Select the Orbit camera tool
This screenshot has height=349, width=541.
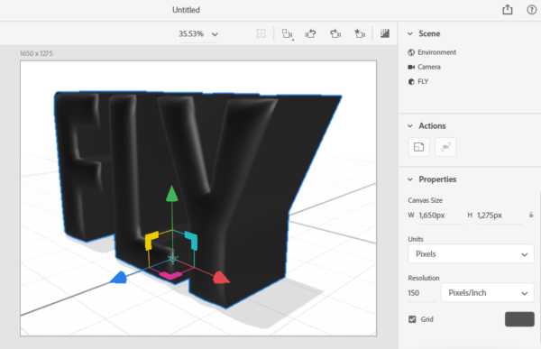click(310, 33)
